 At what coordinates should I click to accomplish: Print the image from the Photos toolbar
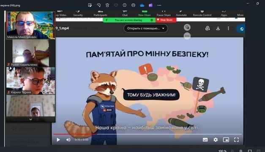pyautogui.click(x=133, y=5)
